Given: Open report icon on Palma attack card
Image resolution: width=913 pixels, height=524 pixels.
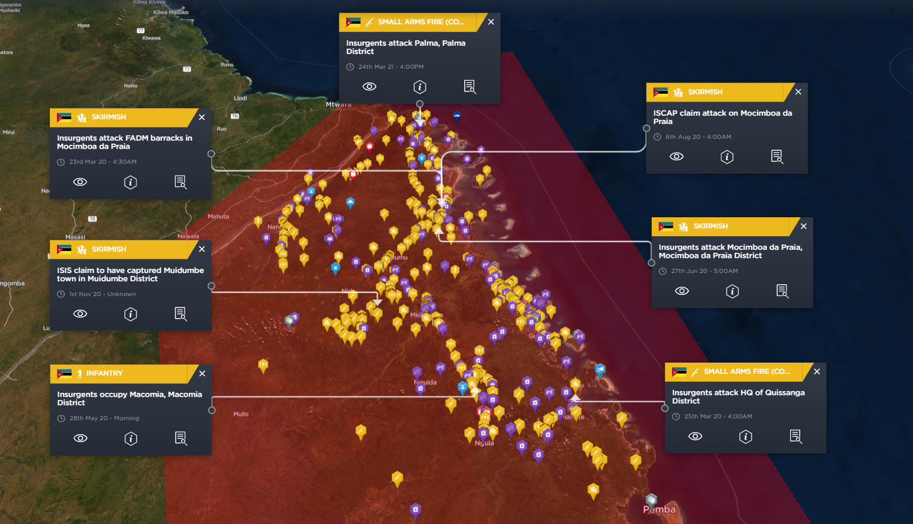Looking at the screenshot, I should pos(470,87).
